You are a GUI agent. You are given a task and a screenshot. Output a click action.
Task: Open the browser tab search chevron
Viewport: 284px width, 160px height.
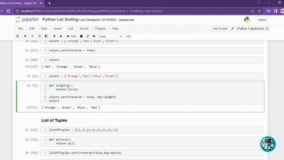pyautogui.click(x=259, y=3)
